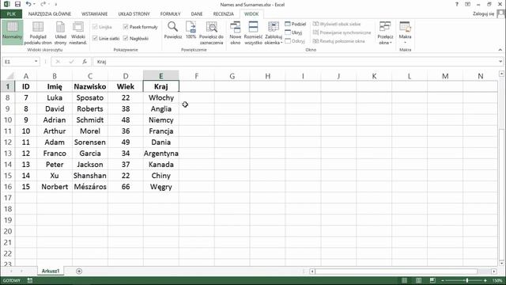Click the Powiększ zoom magnifier

coord(172,31)
